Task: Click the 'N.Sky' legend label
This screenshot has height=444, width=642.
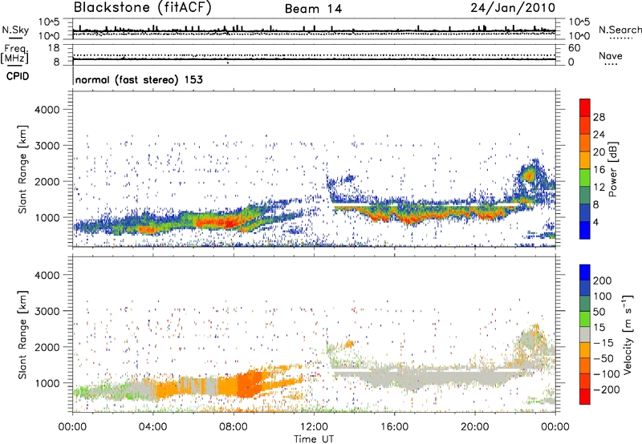Action: 15,30
